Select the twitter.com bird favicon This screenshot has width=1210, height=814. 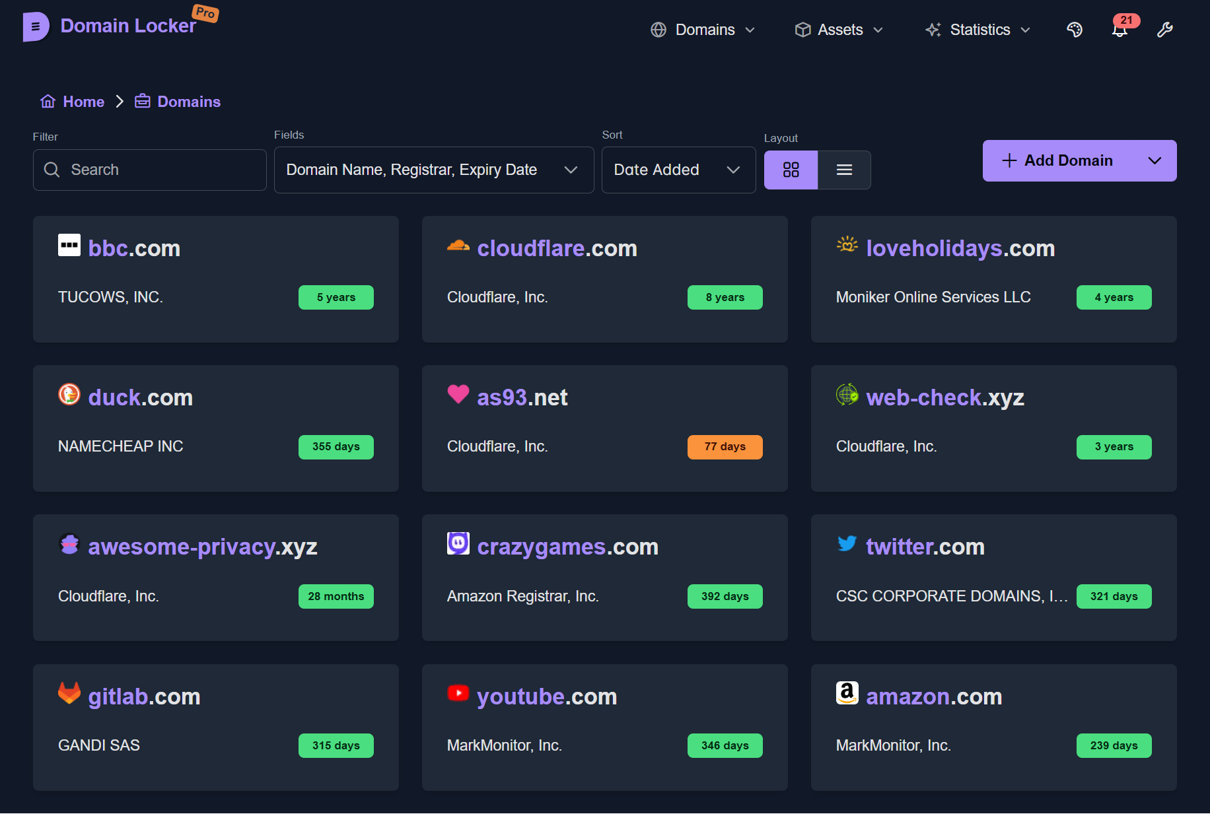coord(847,543)
